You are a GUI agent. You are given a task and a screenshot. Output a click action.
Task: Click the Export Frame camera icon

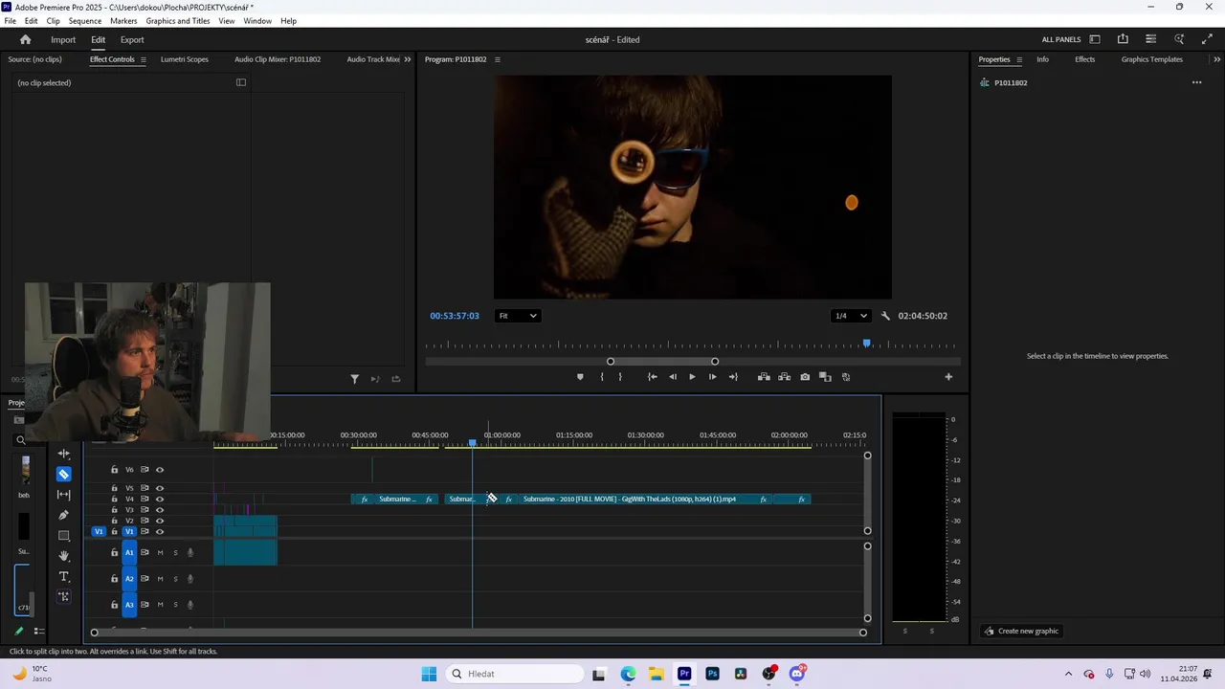click(x=805, y=377)
